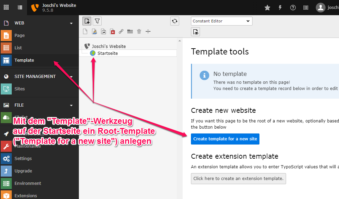Open the help question mark icon
This screenshot has width=339, height=199.
[293, 7]
